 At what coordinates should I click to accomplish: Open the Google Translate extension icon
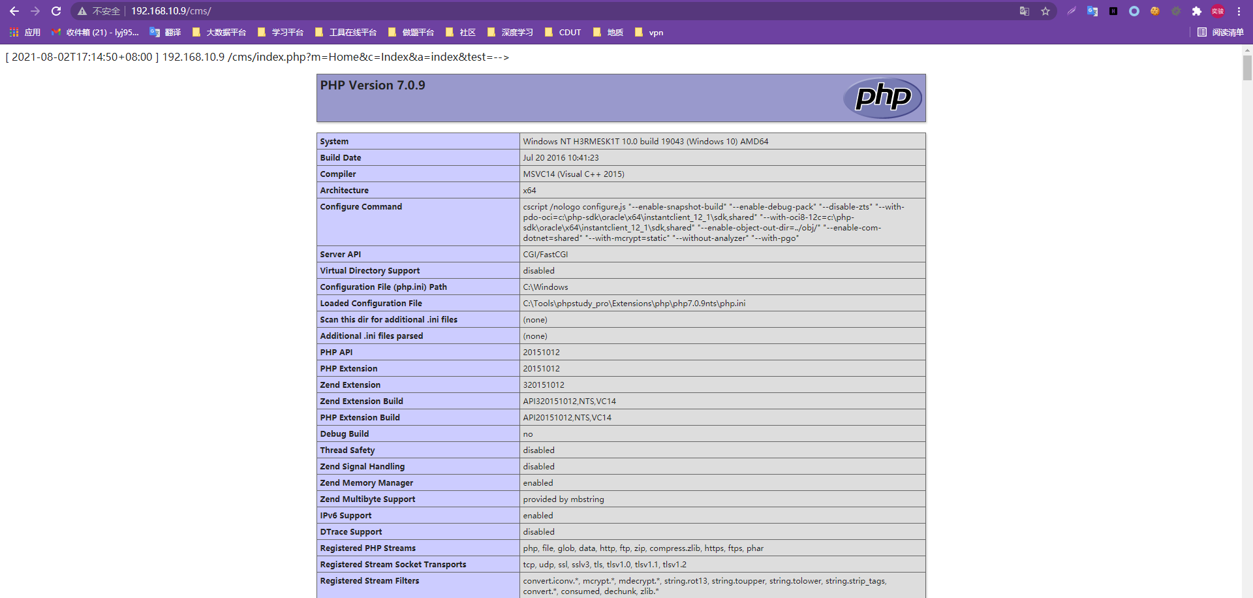click(x=1092, y=11)
